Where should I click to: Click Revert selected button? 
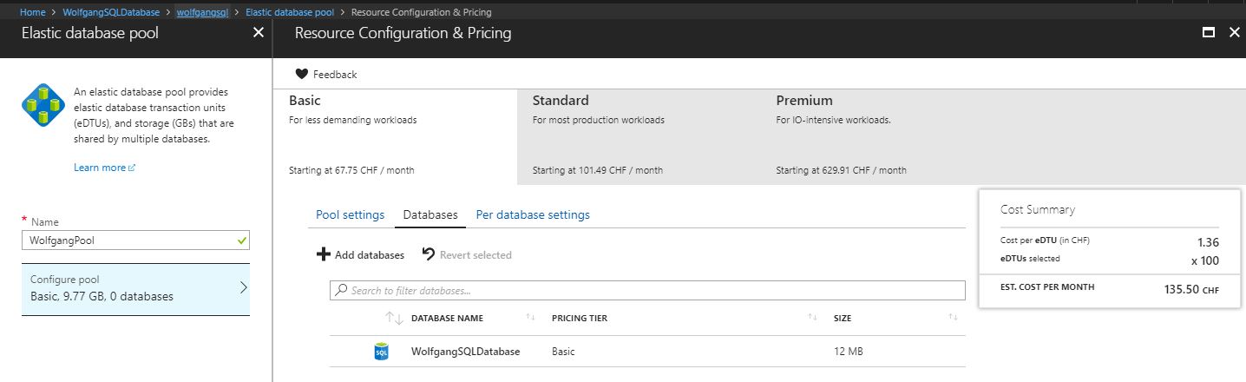(x=467, y=254)
